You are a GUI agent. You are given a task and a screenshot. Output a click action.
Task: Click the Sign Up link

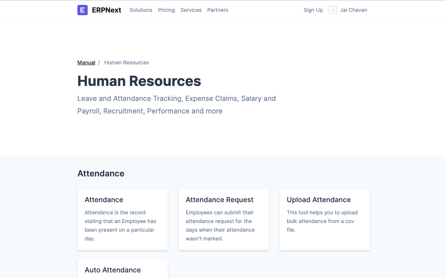coord(313,10)
